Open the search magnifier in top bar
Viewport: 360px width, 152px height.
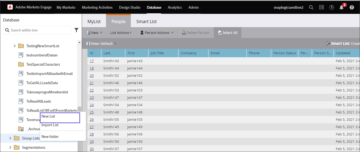pyautogui.click(x=311, y=8)
